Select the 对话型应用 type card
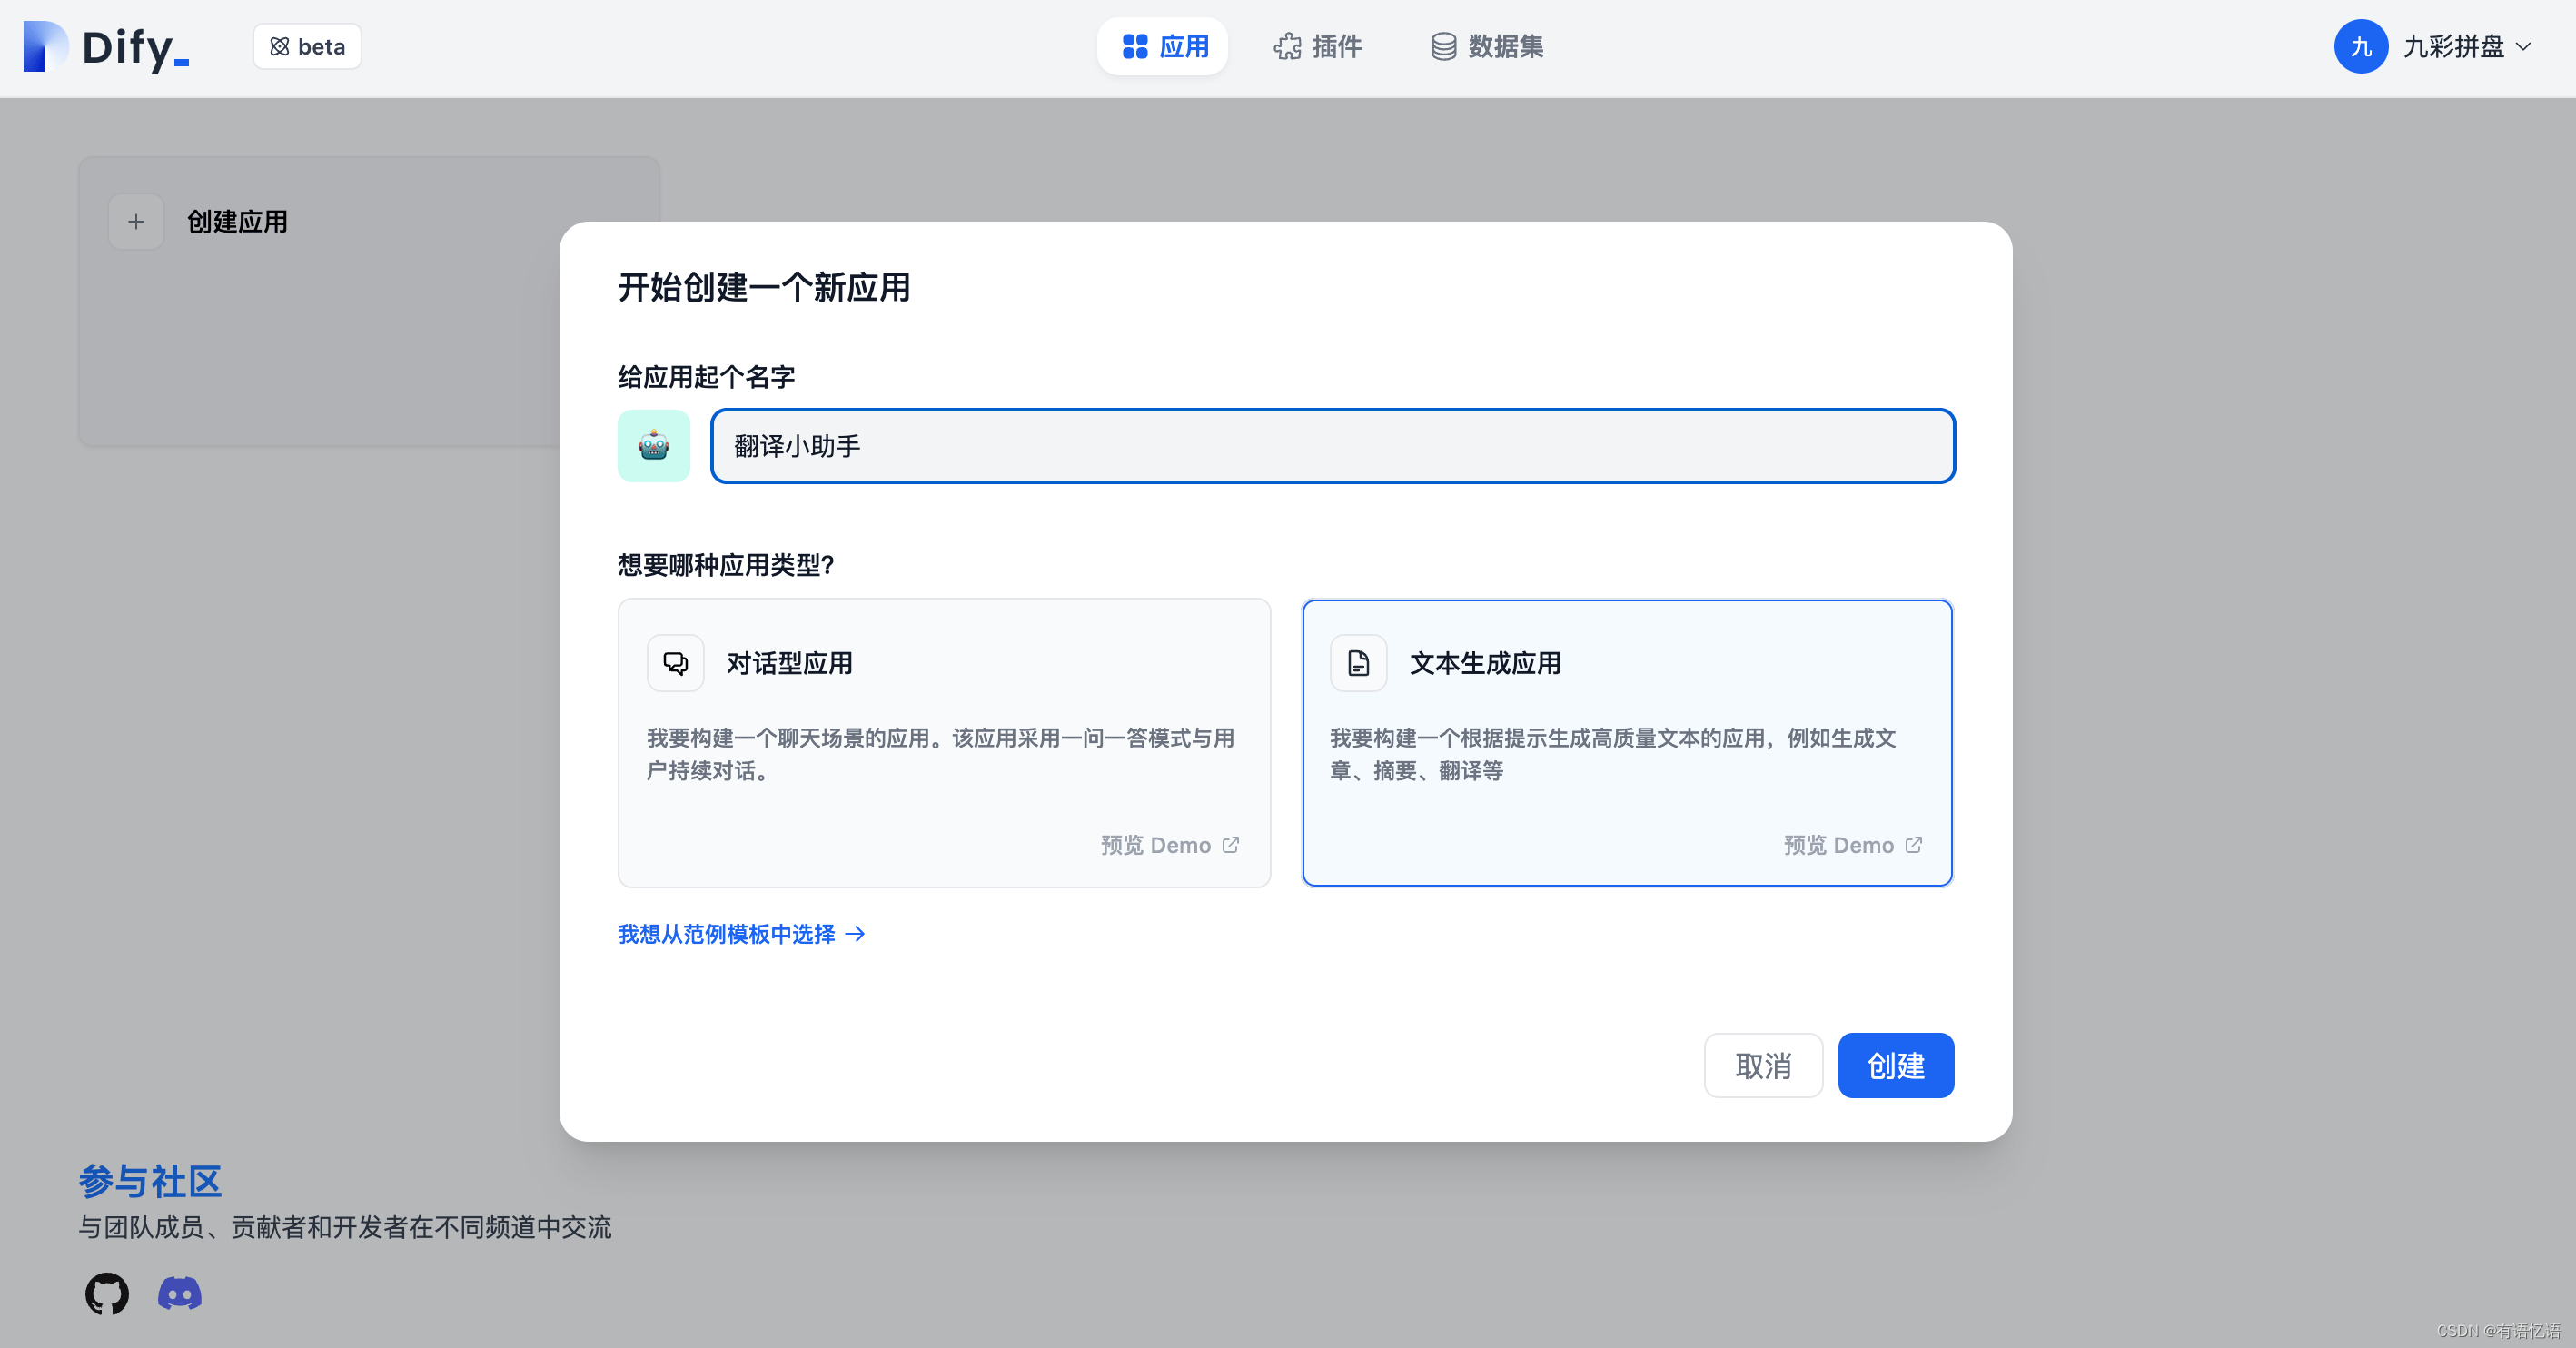 [944, 743]
